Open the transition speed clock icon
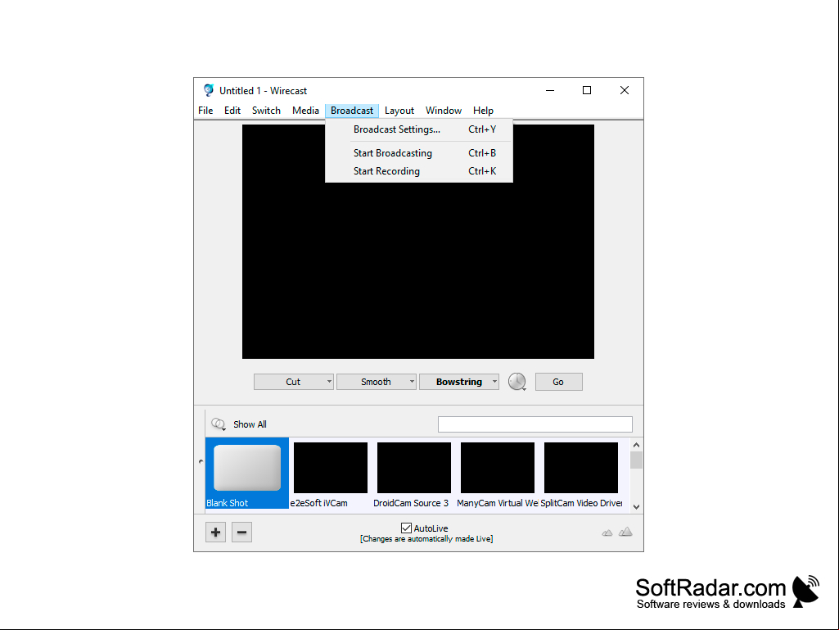839x630 pixels. [x=516, y=382]
